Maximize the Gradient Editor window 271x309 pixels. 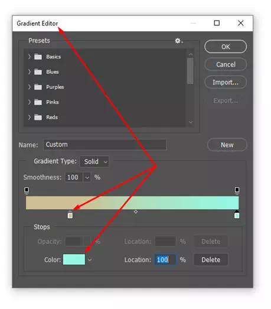(217, 23)
